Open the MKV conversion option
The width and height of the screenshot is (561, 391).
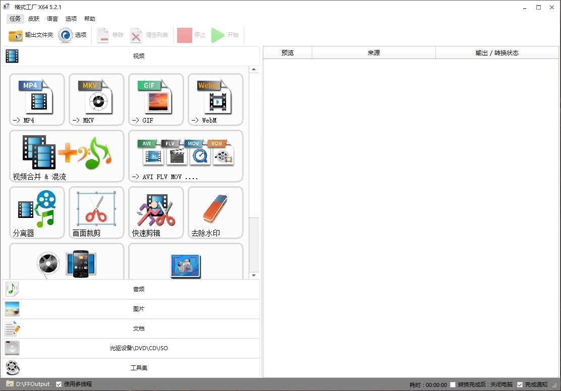tap(96, 99)
